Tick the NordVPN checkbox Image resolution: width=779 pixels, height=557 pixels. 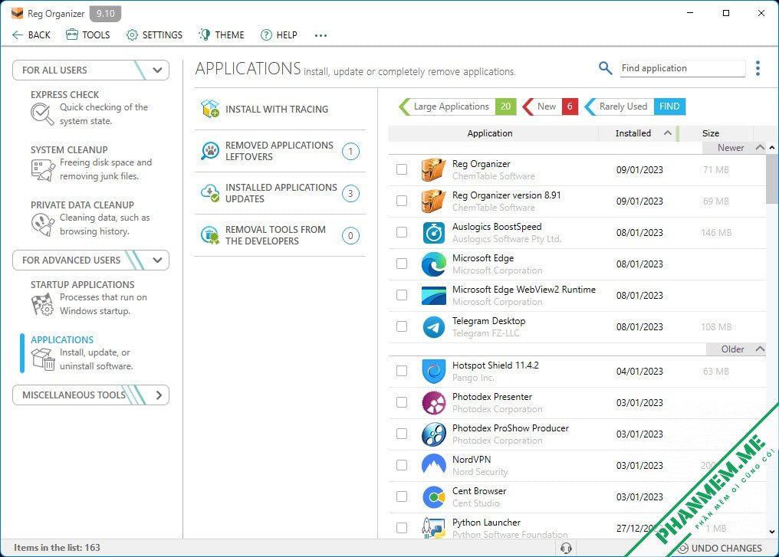click(402, 465)
